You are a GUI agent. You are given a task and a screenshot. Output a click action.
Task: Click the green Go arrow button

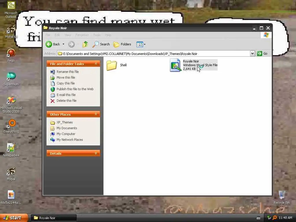[260, 53]
